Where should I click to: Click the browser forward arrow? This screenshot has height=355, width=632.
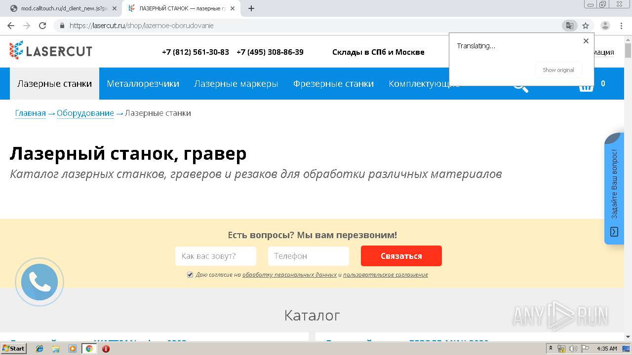(x=27, y=26)
